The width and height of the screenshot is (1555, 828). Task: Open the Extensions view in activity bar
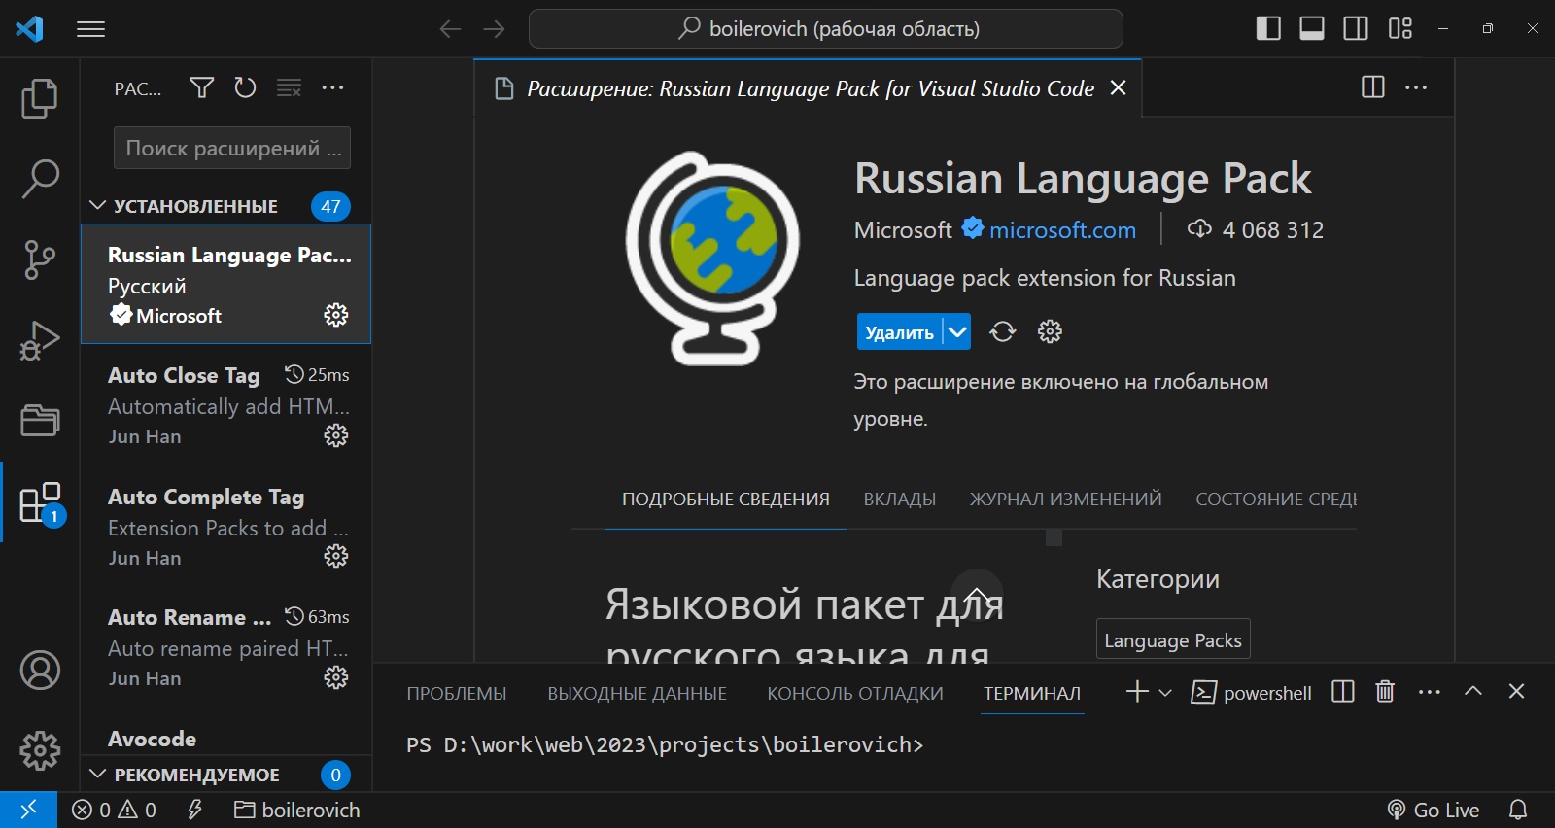pos(40,502)
